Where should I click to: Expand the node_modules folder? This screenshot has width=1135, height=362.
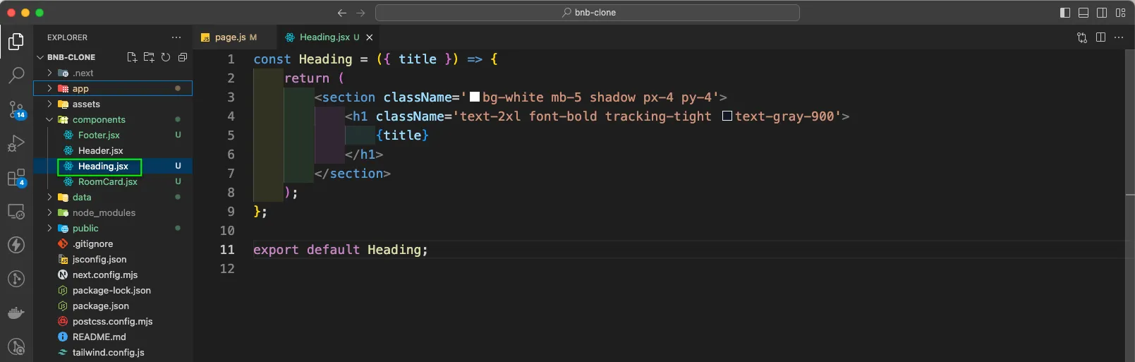point(49,212)
